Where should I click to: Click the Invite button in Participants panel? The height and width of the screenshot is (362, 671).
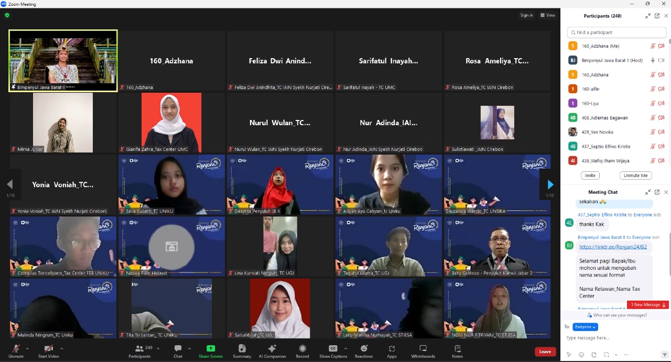click(x=590, y=175)
